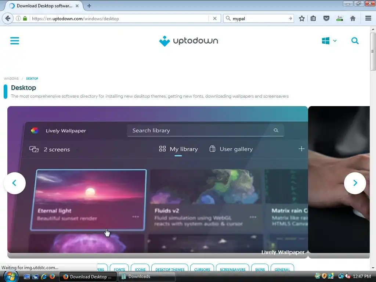Screen dimensions: 376x282
Task: Close the Download Desktop software tab
Action: click(77, 6)
